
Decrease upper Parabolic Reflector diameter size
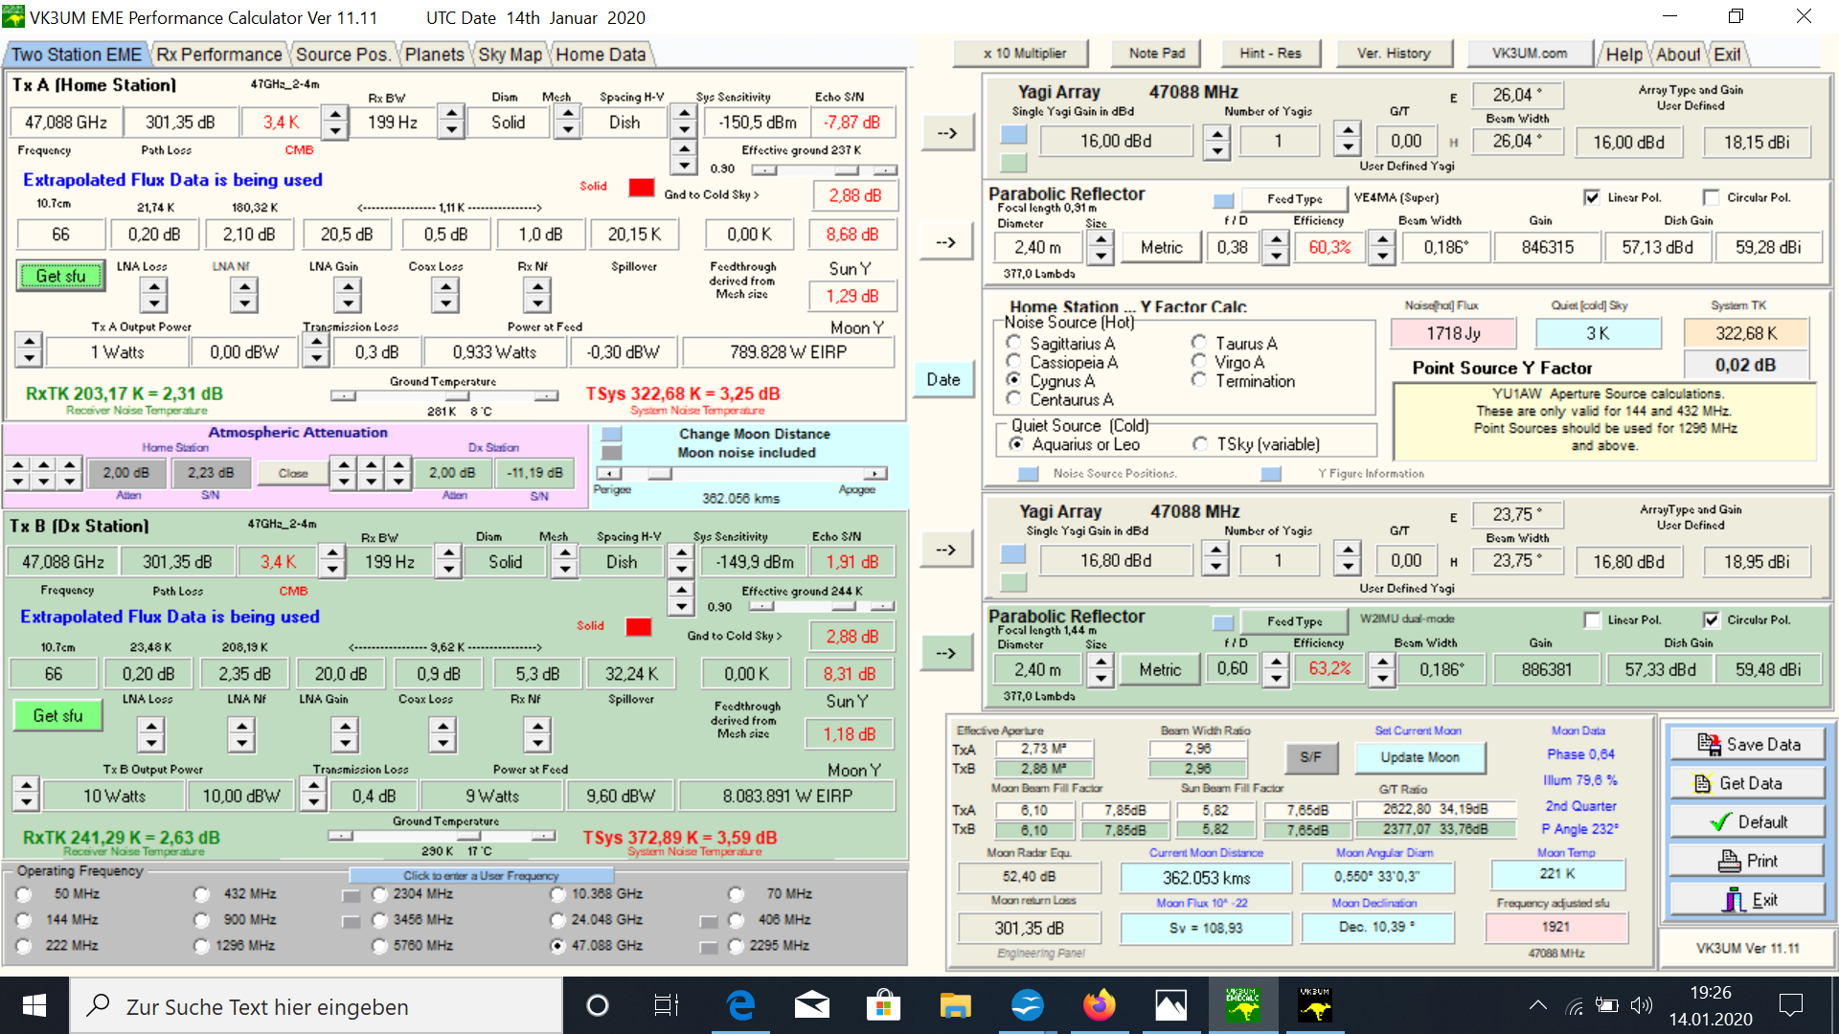1101,257
